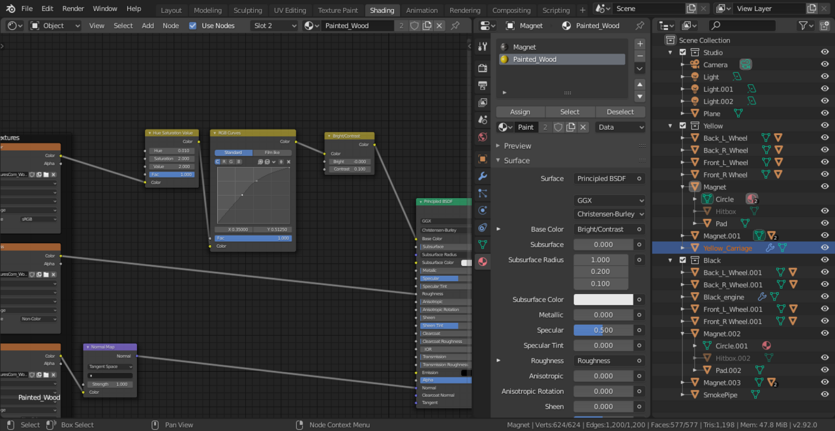Image resolution: width=835 pixels, height=431 pixels.
Task: Hide the Plane object in the outliner
Action: click(825, 113)
